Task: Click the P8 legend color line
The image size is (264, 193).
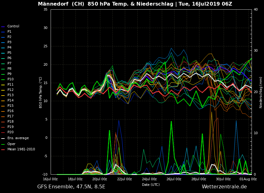Action: pos(3,69)
